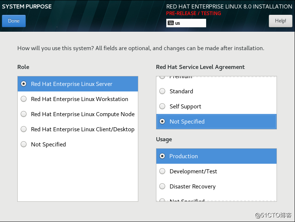295x222 pixels.
Task: Select Standard service level agreement
Action: pyautogui.click(x=216, y=91)
